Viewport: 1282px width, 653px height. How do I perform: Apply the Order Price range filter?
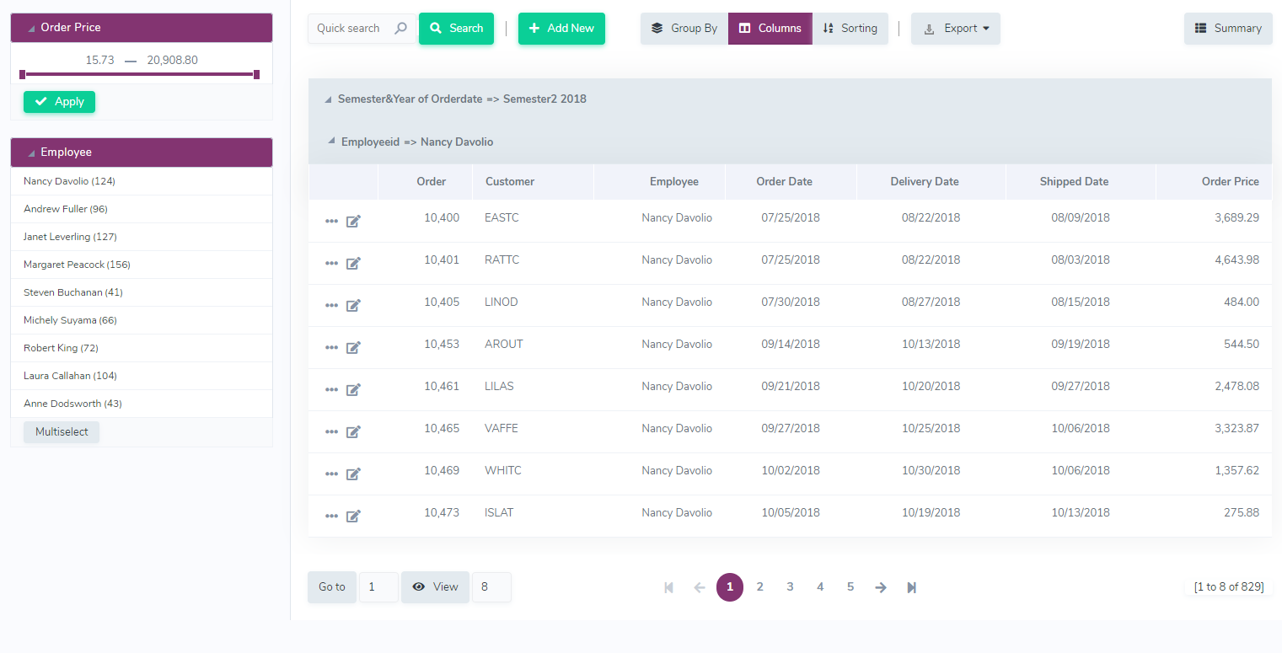[x=59, y=102]
